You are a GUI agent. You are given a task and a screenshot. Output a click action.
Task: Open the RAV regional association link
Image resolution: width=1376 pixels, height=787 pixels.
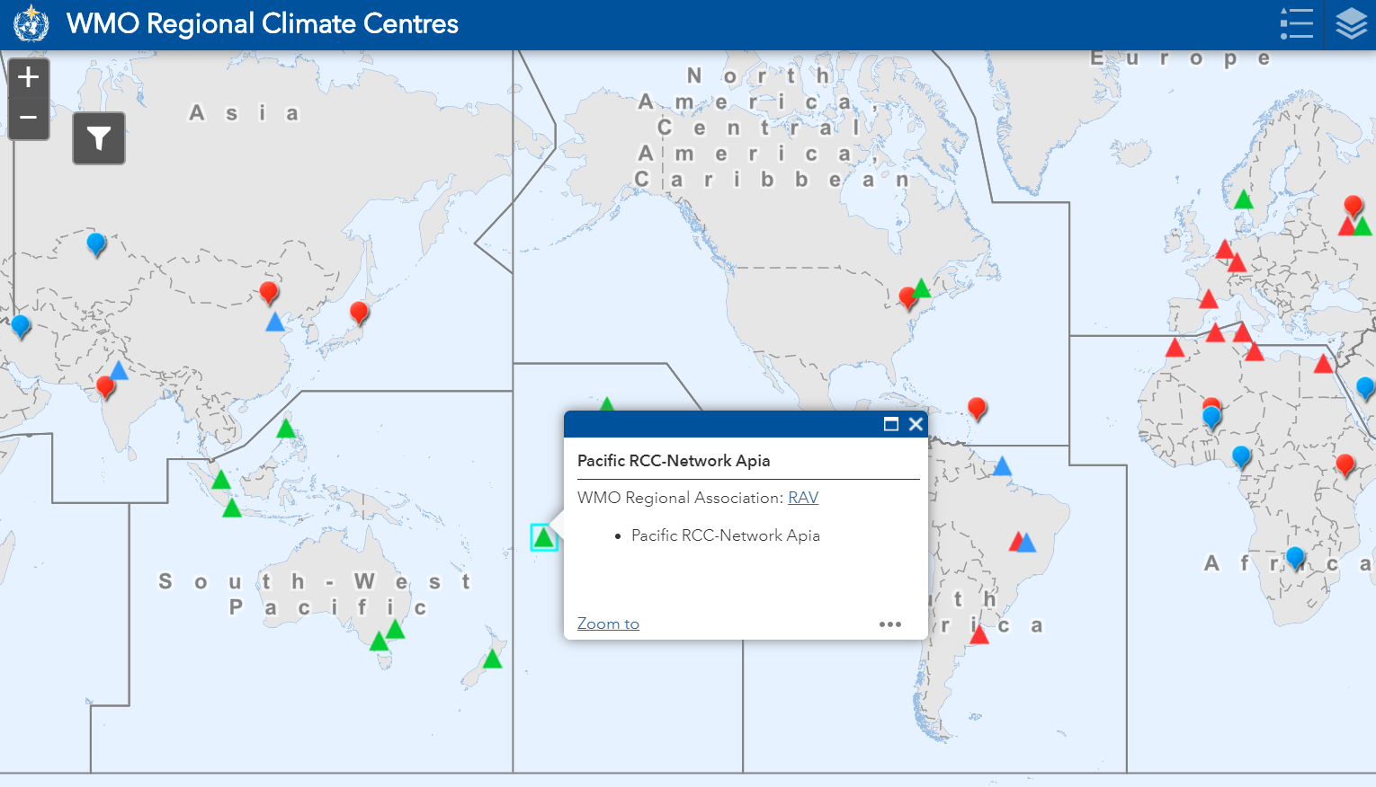[803, 497]
